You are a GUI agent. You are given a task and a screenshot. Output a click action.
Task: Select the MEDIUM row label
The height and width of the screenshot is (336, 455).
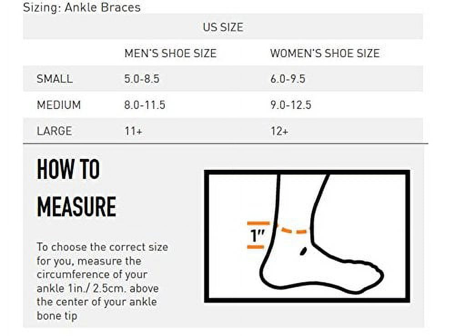[x=59, y=105]
